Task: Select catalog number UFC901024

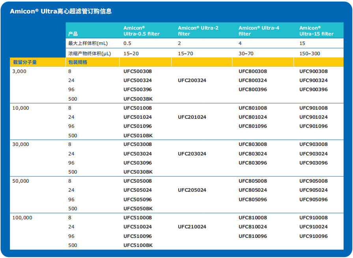Action: pyautogui.click(x=314, y=117)
